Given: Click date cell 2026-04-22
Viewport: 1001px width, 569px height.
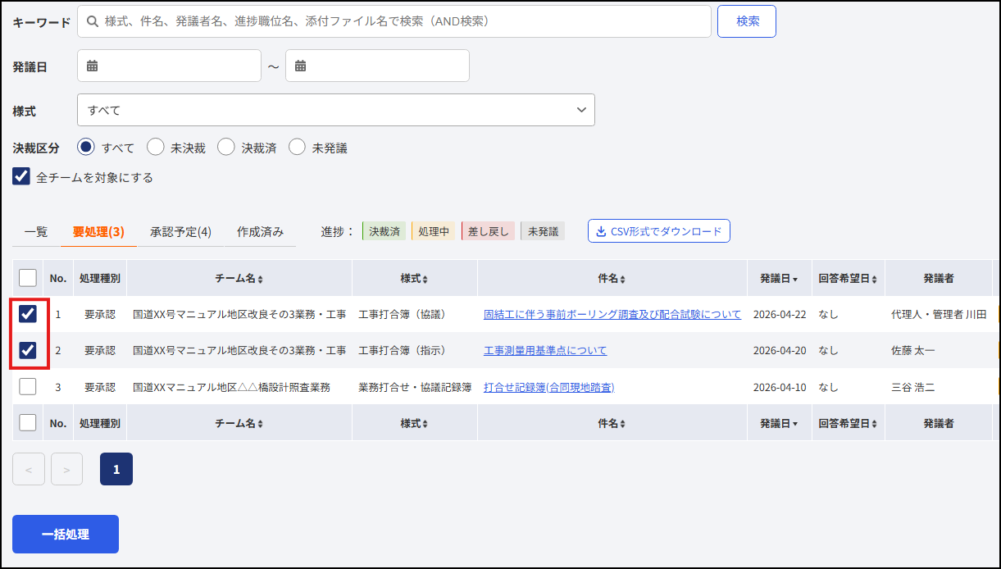Looking at the screenshot, I should [x=780, y=315].
